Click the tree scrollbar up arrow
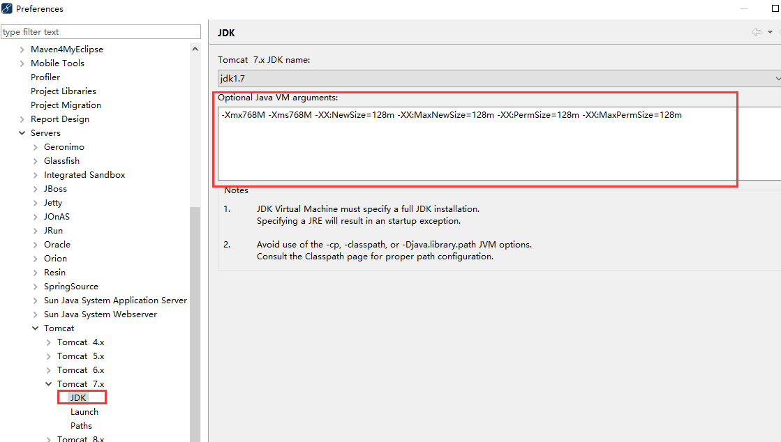This screenshot has width=781, height=442. coord(195,49)
